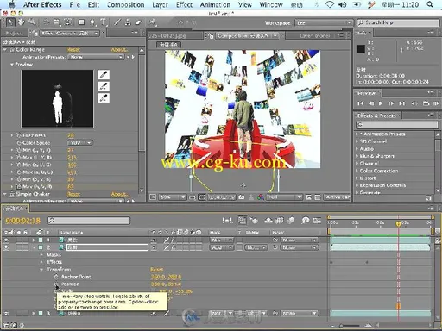Open the viewer magnification 50% dropdown
This screenshot has width=442, height=331.
tap(172, 197)
